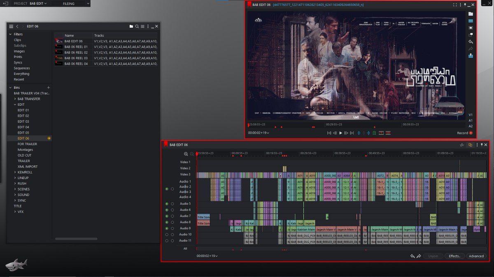Expand the RUSH bin
This screenshot has width=494, height=277.
tap(15, 184)
